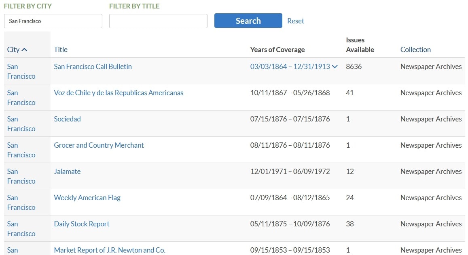Click the City filter input field
This screenshot has height=255, width=468.
tap(53, 21)
